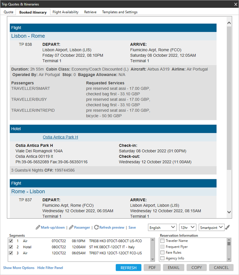Expand the 12hr time format dropdown
The width and height of the screenshot is (239, 275).
188,227
